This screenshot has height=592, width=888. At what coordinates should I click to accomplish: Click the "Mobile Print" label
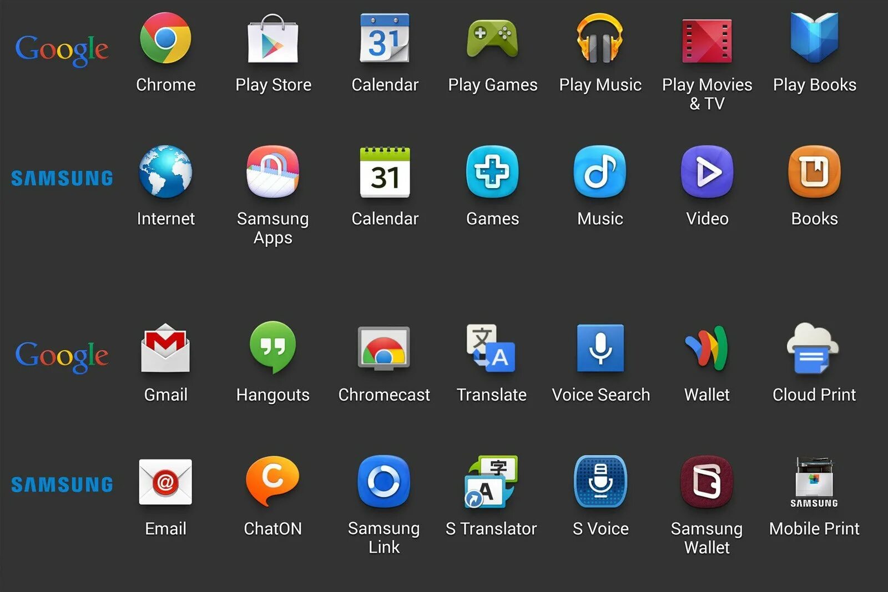(814, 529)
